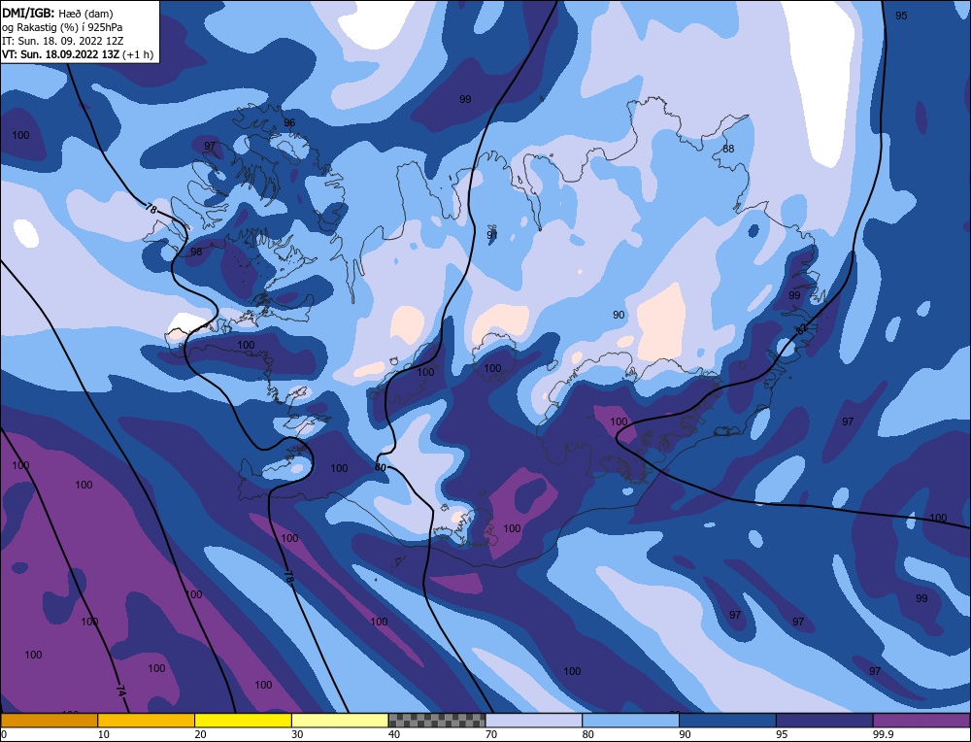This screenshot has height=742, width=971.
Task: Click the '20' legend tick label
Action: click(201, 734)
